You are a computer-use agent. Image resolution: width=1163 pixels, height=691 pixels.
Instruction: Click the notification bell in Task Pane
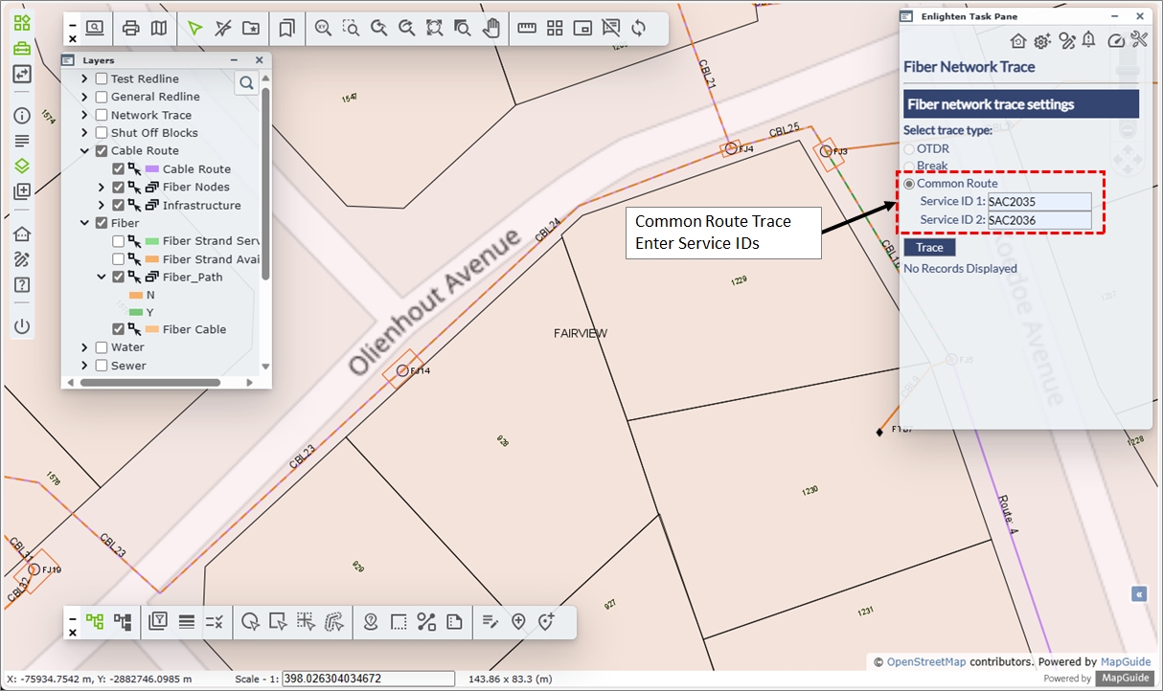(x=1088, y=40)
